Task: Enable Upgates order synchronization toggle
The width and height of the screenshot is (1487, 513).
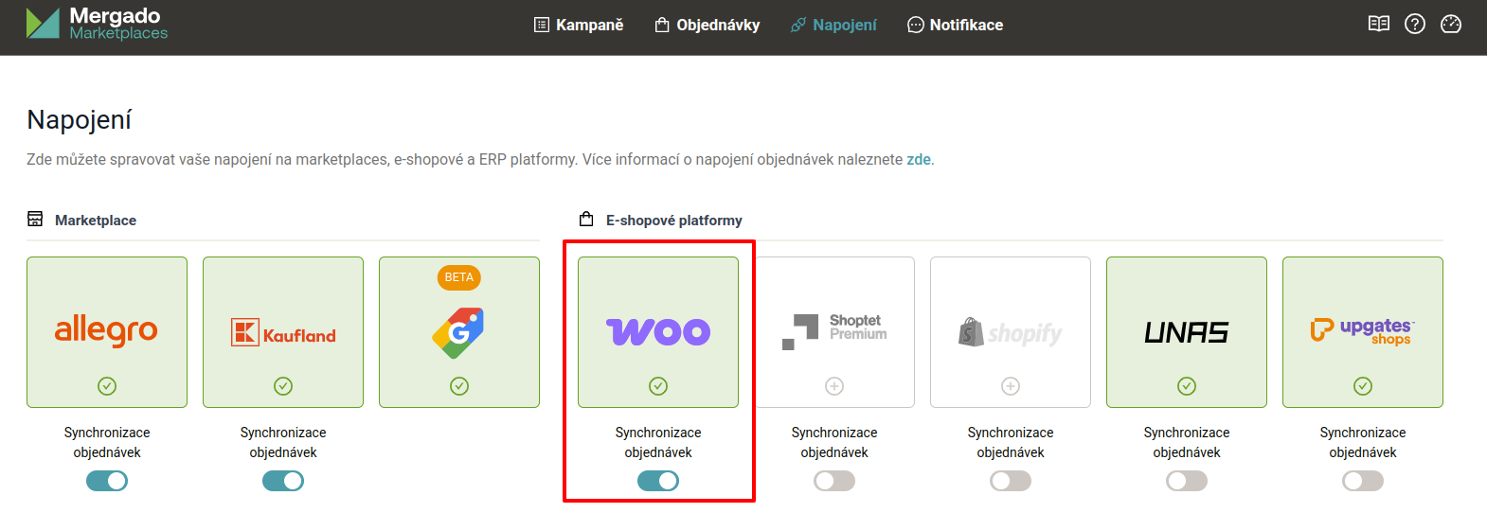Action: pos(1363,481)
